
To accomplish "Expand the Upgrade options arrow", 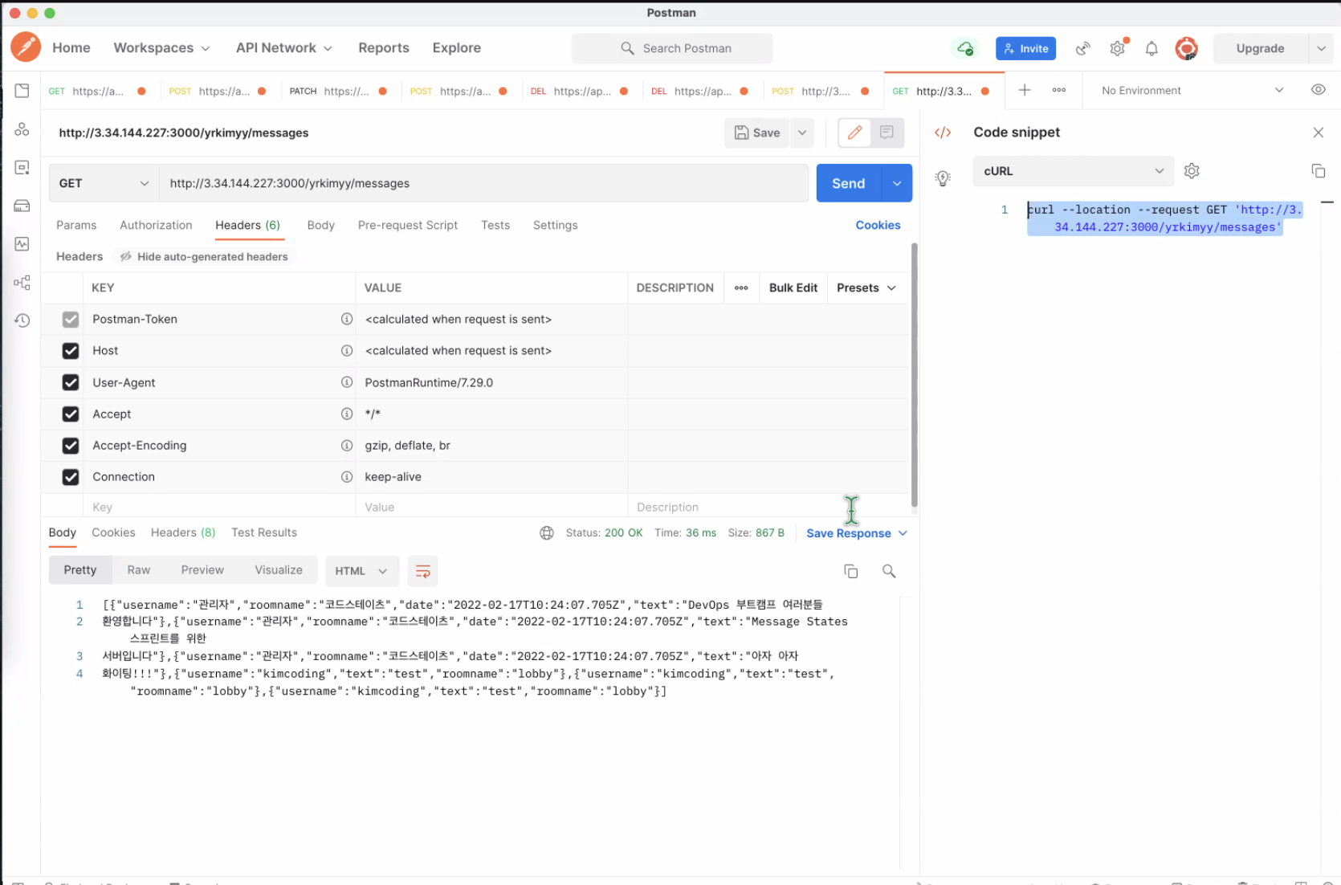I will (1320, 48).
